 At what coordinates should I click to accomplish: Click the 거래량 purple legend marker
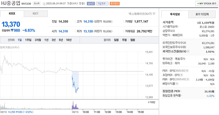(149, 102)
